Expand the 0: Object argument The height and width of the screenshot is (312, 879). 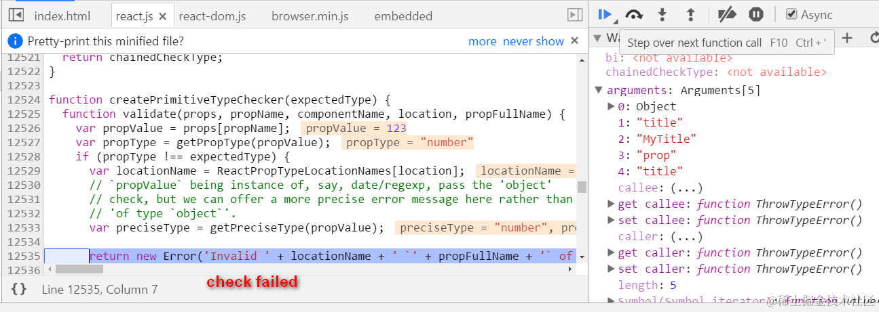611,106
